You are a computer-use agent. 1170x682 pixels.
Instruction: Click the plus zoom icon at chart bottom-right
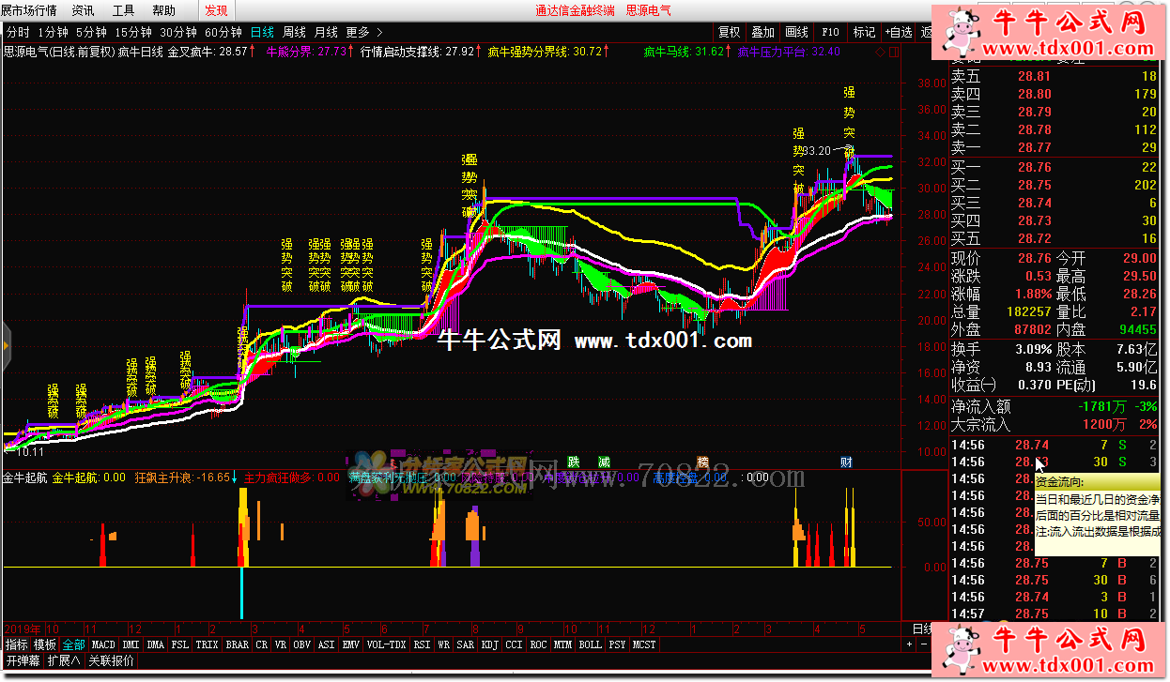point(909,645)
